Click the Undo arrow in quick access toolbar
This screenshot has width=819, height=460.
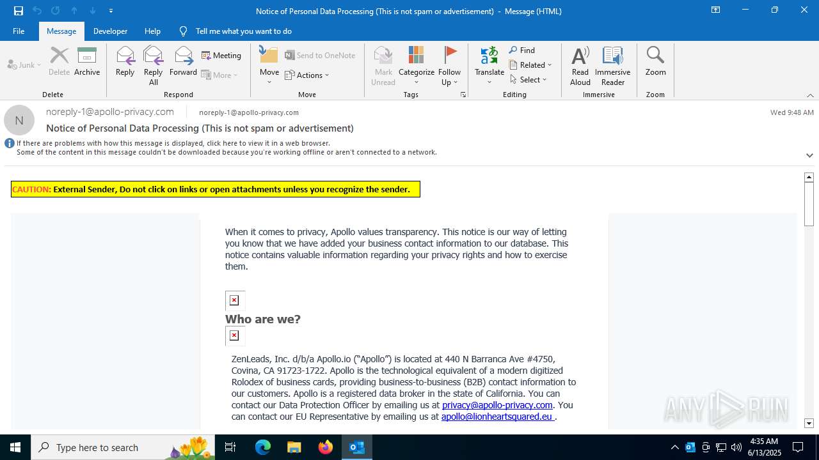(x=37, y=11)
